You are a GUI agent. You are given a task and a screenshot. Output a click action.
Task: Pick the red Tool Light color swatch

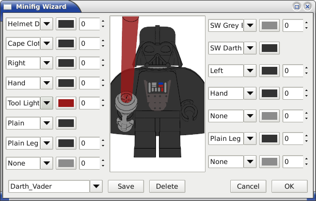pyautogui.click(x=66, y=103)
